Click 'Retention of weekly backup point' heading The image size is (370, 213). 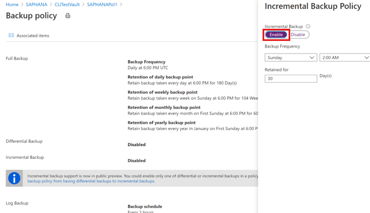tap(162, 92)
